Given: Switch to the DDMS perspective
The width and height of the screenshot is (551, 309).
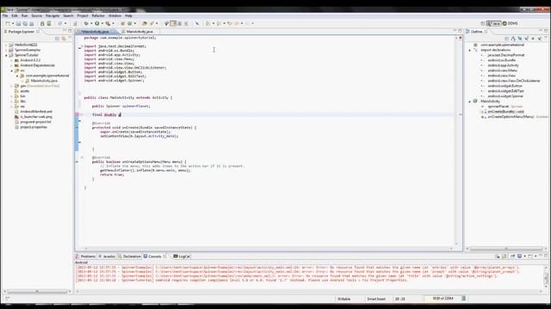Looking at the screenshot, I should [511, 23].
